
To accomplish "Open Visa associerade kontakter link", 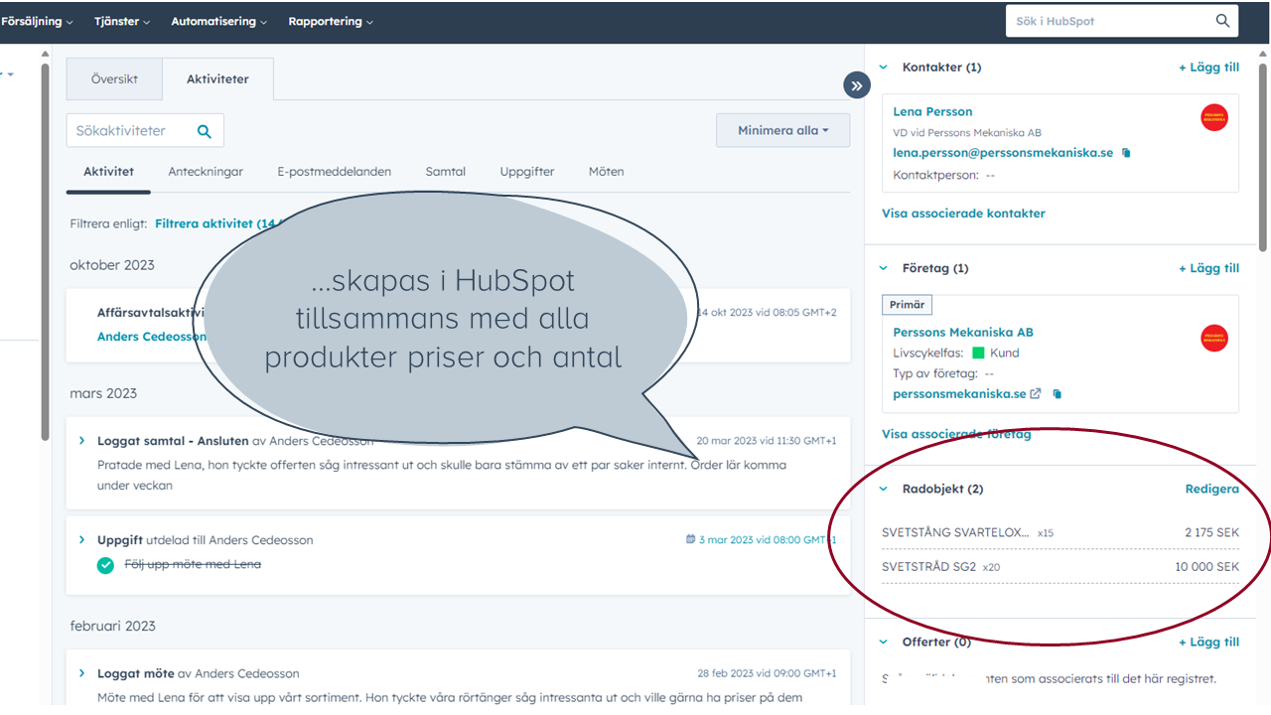I will click(963, 214).
